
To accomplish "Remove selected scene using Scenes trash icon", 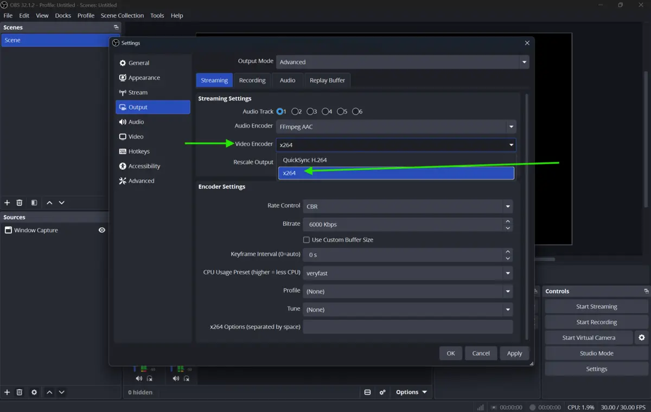I will click(x=20, y=202).
